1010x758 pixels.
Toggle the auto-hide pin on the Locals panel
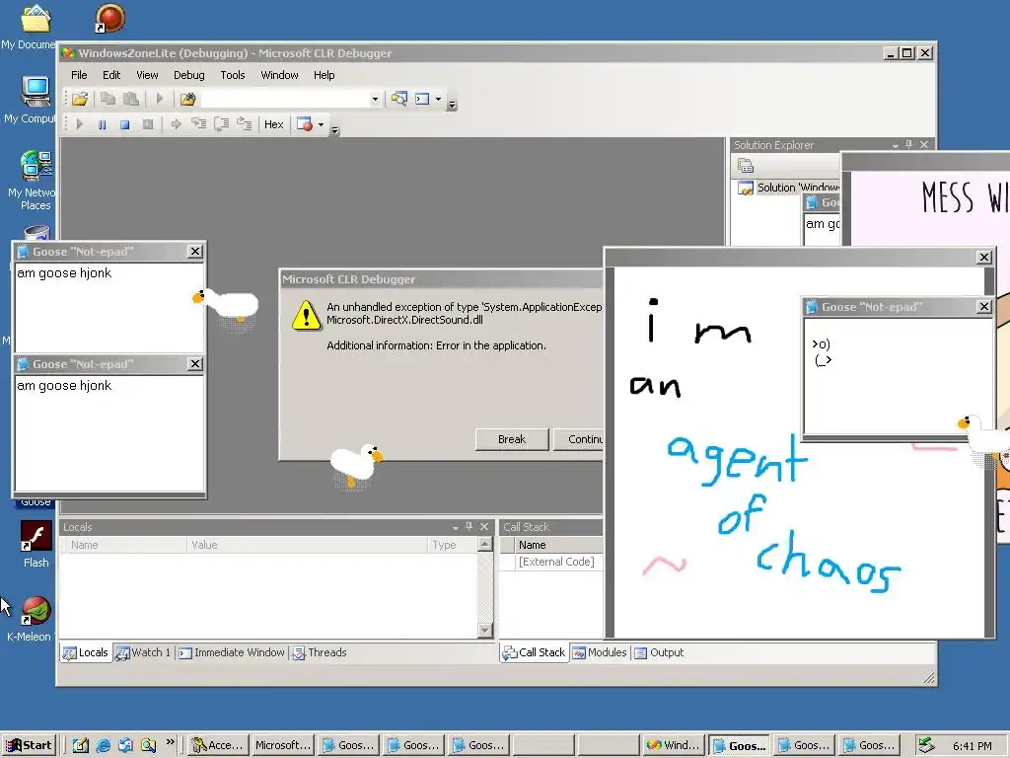pos(469,527)
